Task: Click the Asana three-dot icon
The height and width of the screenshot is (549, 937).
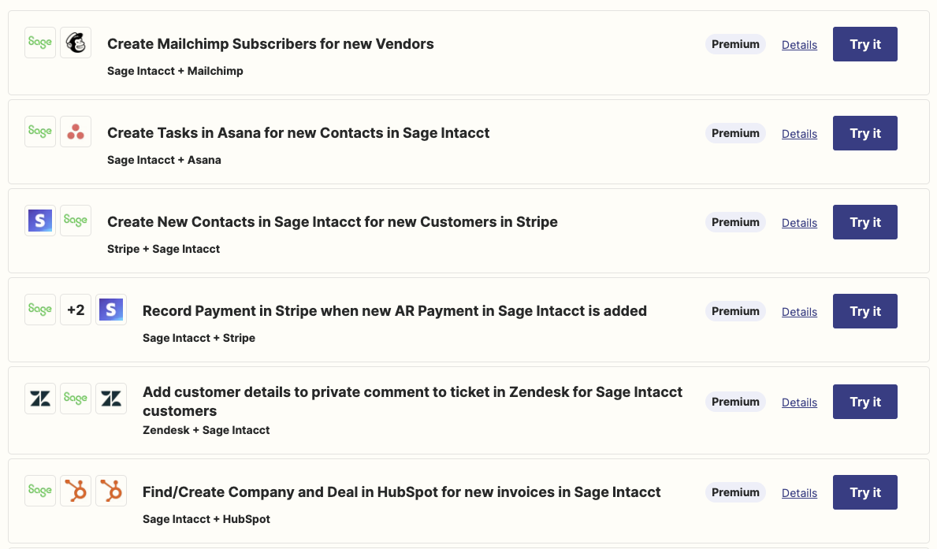Action: coord(76,132)
